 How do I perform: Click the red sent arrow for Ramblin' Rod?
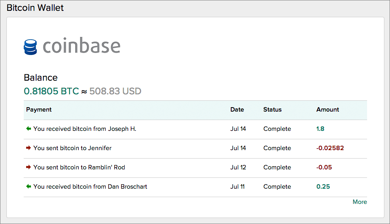coord(29,167)
